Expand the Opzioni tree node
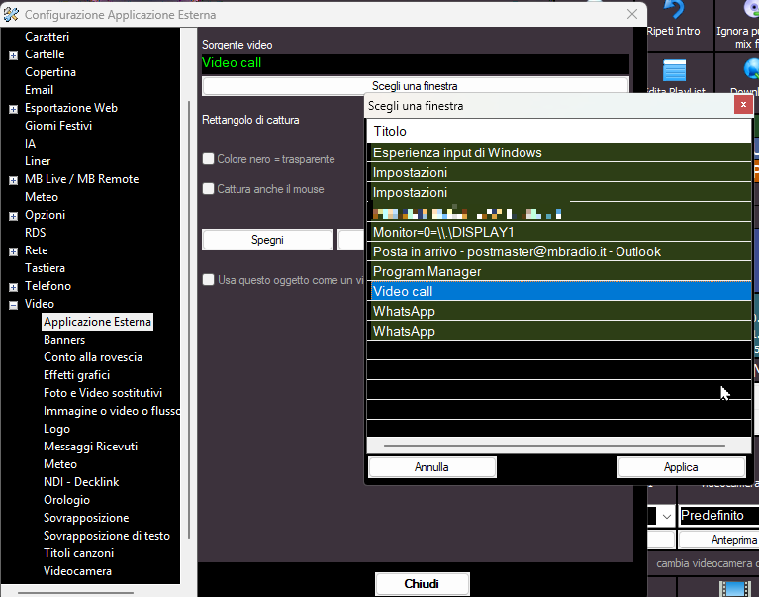The width and height of the screenshot is (759, 597). [x=13, y=216]
